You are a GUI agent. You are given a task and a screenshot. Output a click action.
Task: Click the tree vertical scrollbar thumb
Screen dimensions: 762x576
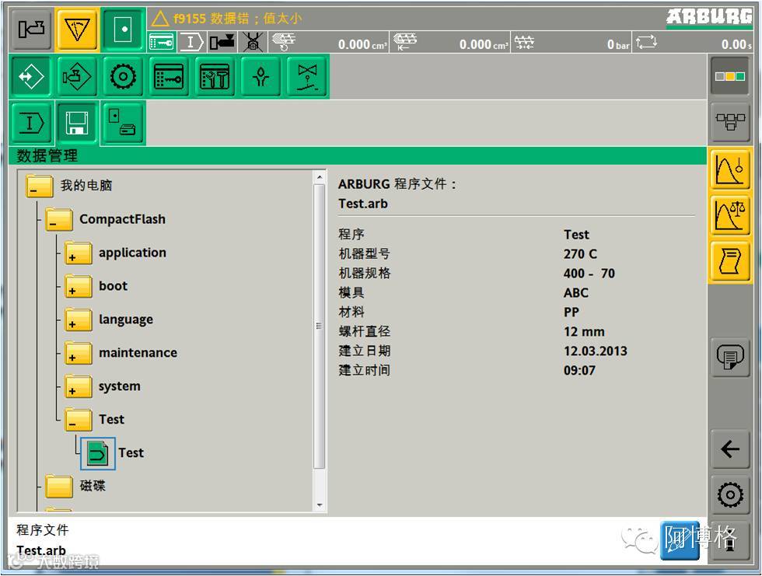pos(320,326)
